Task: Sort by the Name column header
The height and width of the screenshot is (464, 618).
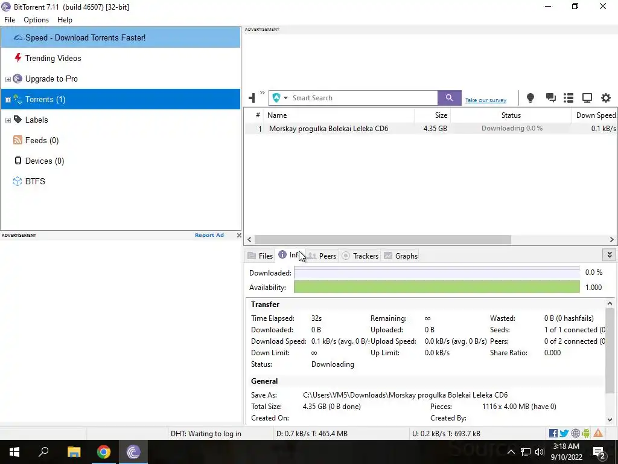Action: point(339,115)
